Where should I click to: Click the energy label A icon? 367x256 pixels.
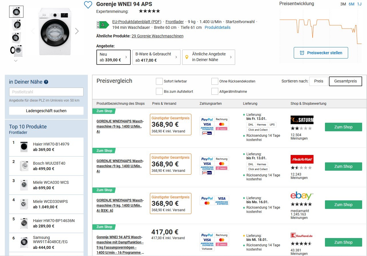(x=103, y=25)
